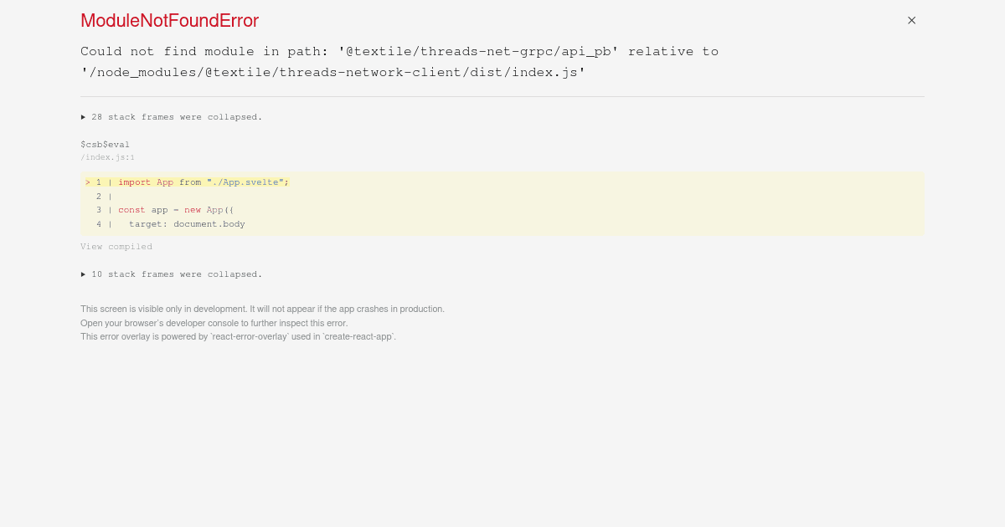Click the disclosure triangle before 28 stack frames
This screenshot has width=1005, height=527.
(x=84, y=117)
